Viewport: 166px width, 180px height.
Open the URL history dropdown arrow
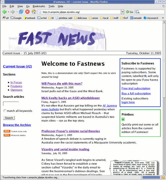click(123, 12)
